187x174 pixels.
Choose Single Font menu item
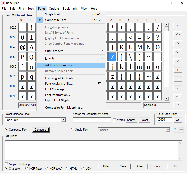click(71, 14)
